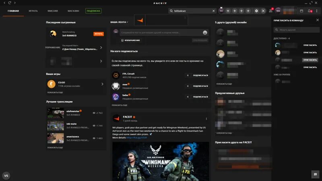This screenshot has height=181, width=322.
Task: Open the ГЛАВНАЯ tab
Action: point(13,11)
